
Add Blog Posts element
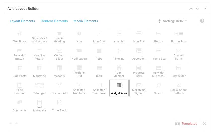[20, 71]
